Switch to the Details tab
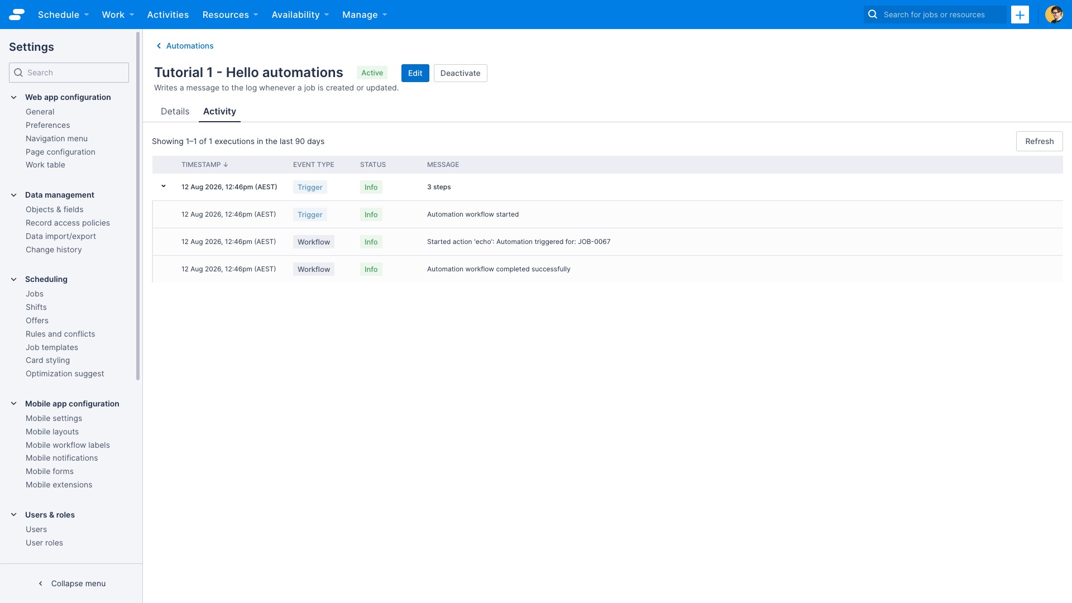The width and height of the screenshot is (1072, 603). point(175,111)
